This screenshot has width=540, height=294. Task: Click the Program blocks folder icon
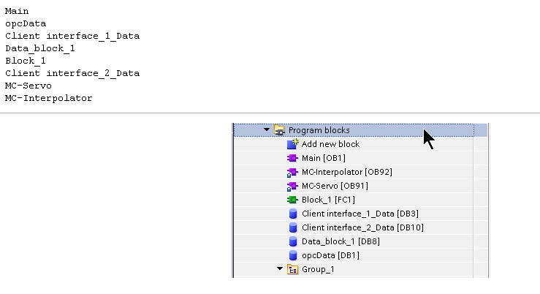[280, 130]
